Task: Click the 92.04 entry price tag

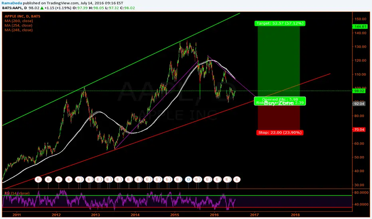Action: click(359, 104)
